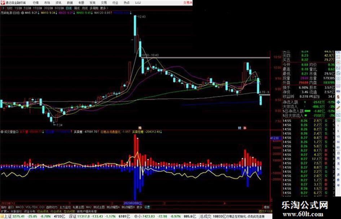
Task: Open the 互动问答 tab
Action: pos(69,211)
